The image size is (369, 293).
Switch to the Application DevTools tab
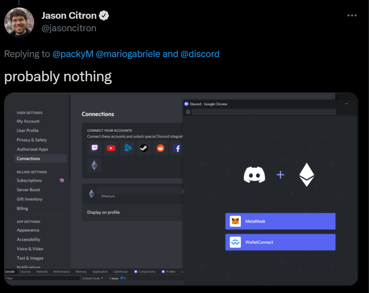click(100, 272)
